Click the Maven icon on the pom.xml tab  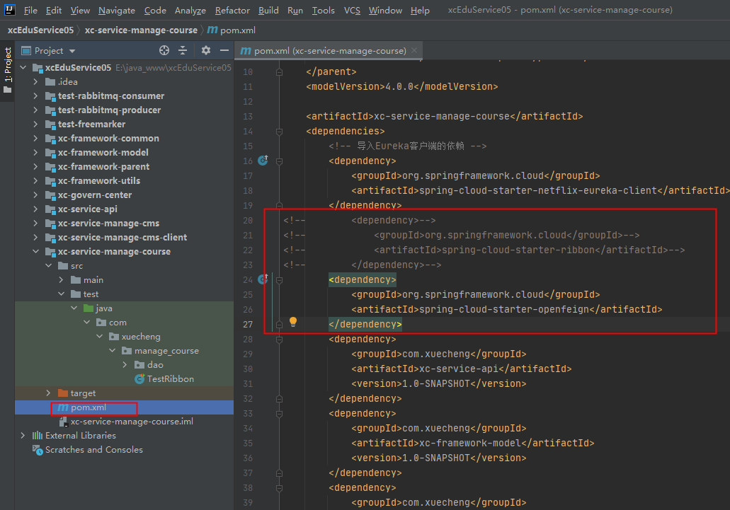pyautogui.click(x=246, y=50)
